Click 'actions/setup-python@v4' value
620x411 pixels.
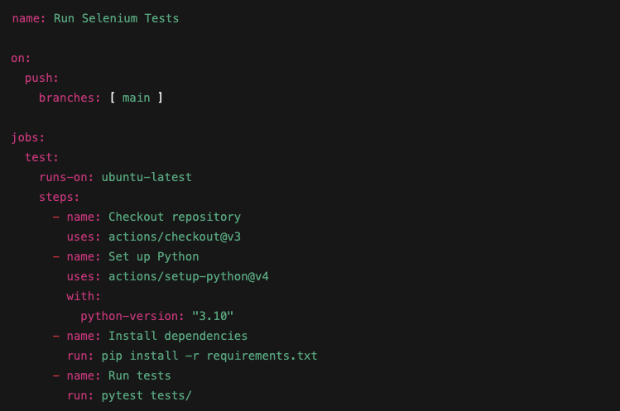pos(189,277)
